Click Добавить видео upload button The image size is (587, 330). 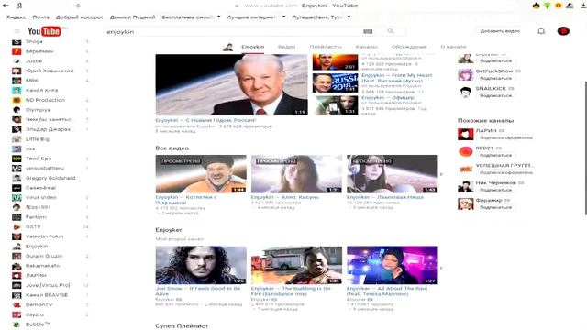pyautogui.click(x=500, y=31)
